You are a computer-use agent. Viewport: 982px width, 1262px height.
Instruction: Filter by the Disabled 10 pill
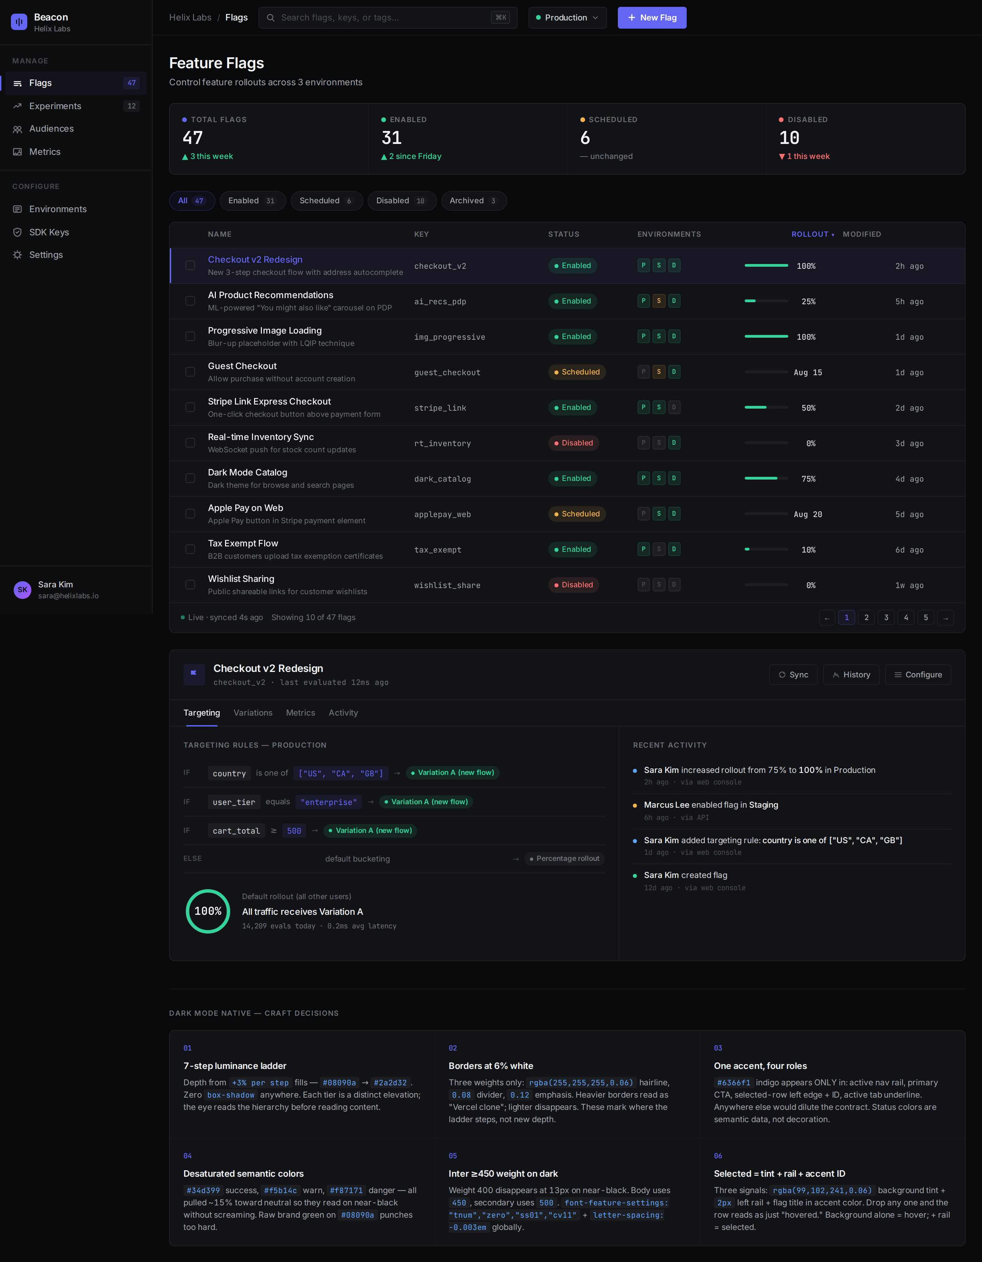point(401,201)
